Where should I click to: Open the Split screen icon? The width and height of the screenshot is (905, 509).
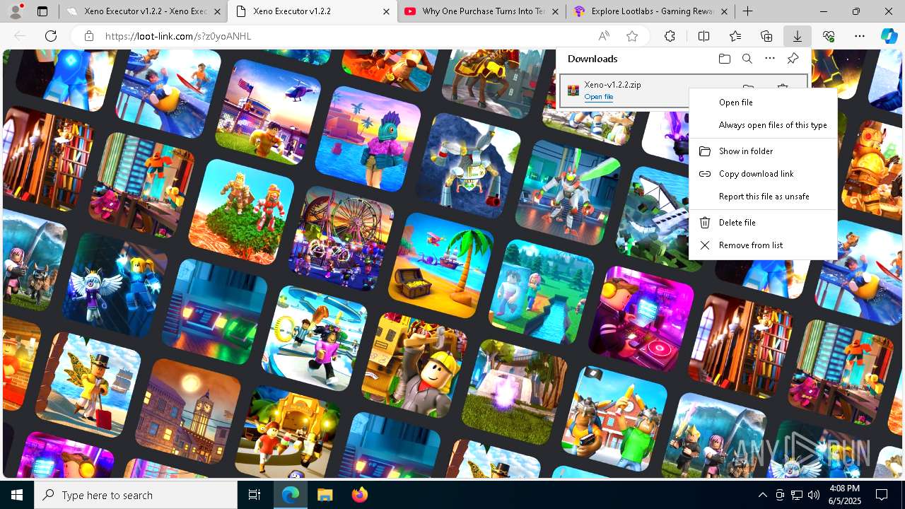tap(703, 36)
